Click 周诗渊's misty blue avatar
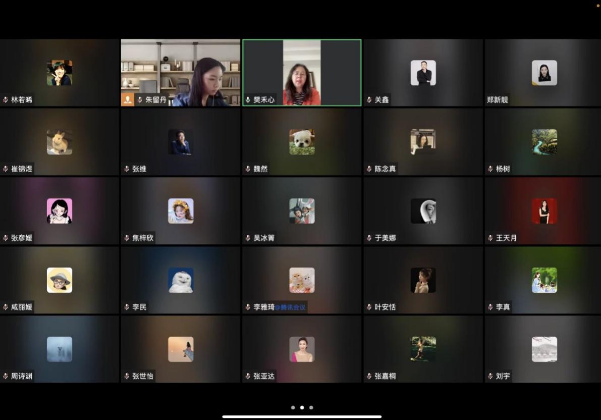The width and height of the screenshot is (601, 420). [60, 349]
